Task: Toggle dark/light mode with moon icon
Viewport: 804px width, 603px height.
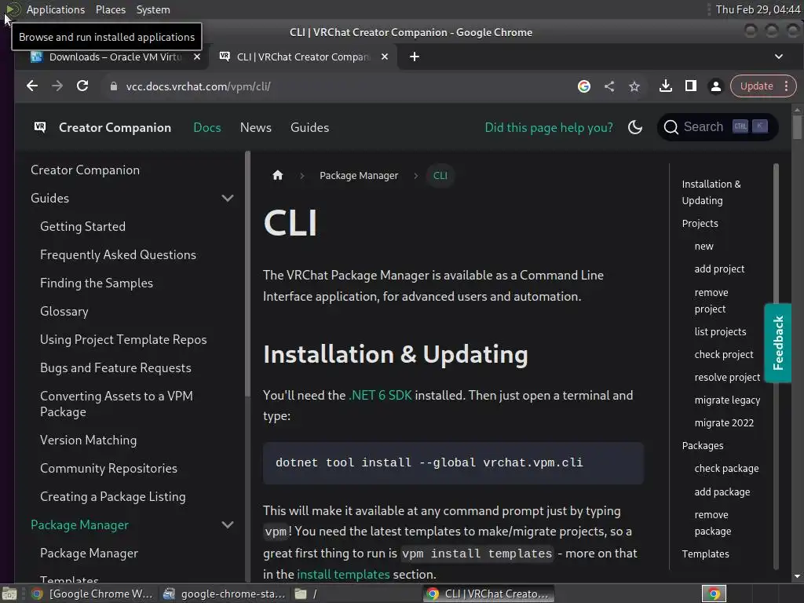Action: (x=634, y=127)
